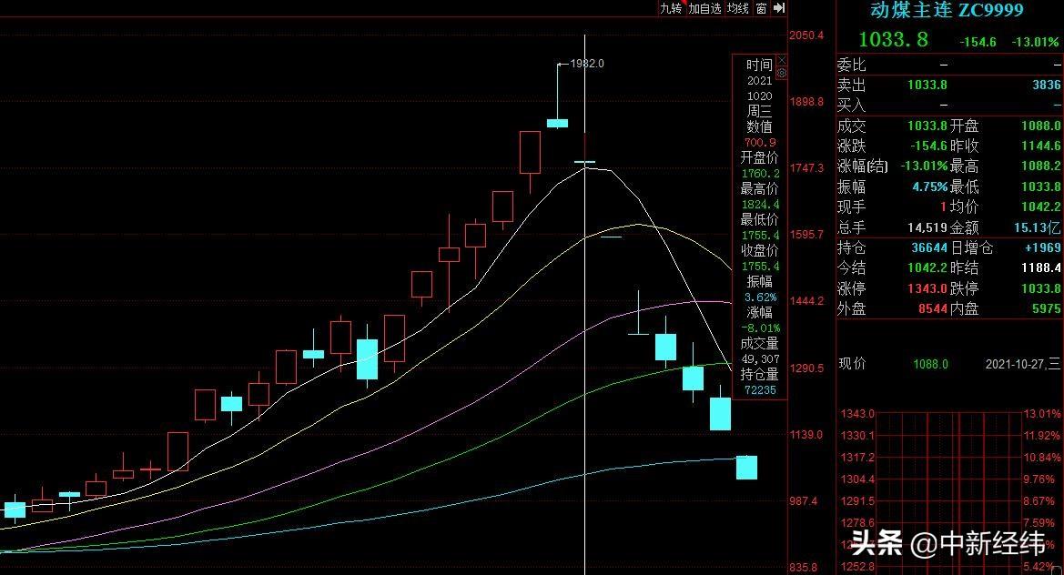The image size is (1064, 575).
Task: Click the 九转 indicator button
Action: [x=671, y=8]
